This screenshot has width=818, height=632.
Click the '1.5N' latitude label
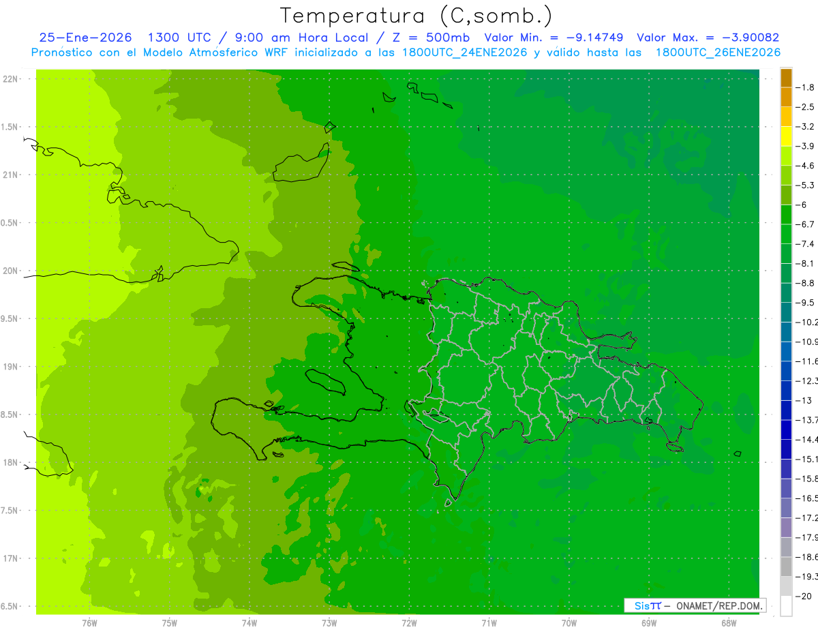point(10,127)
